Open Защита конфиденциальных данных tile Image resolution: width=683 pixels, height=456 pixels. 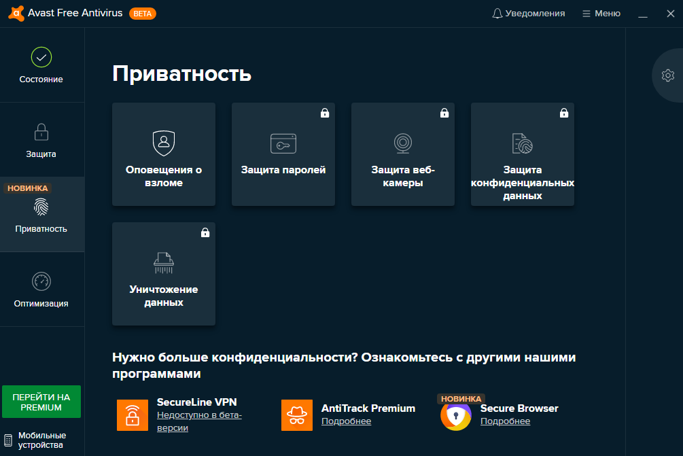[x=522, y=154]
